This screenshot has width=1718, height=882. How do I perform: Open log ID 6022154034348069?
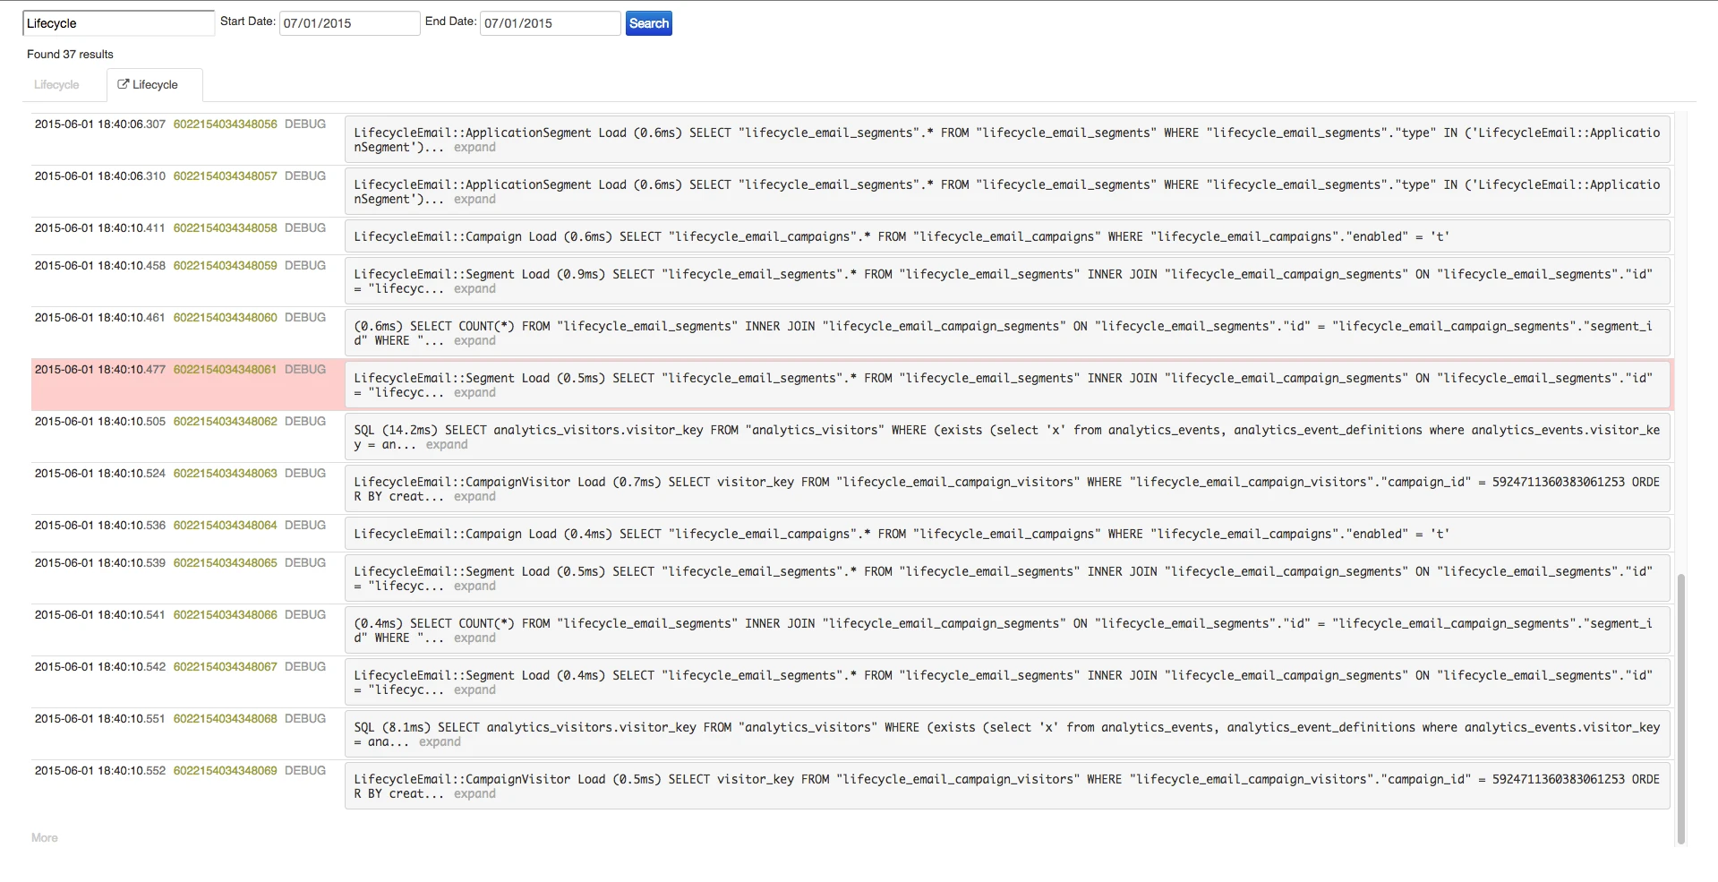(x=225, y=771)
